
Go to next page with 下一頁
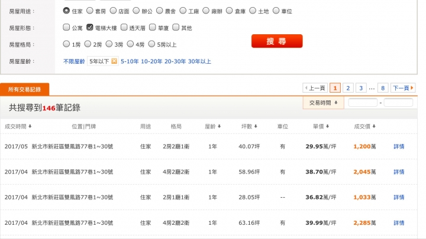(x=403, y=88)
